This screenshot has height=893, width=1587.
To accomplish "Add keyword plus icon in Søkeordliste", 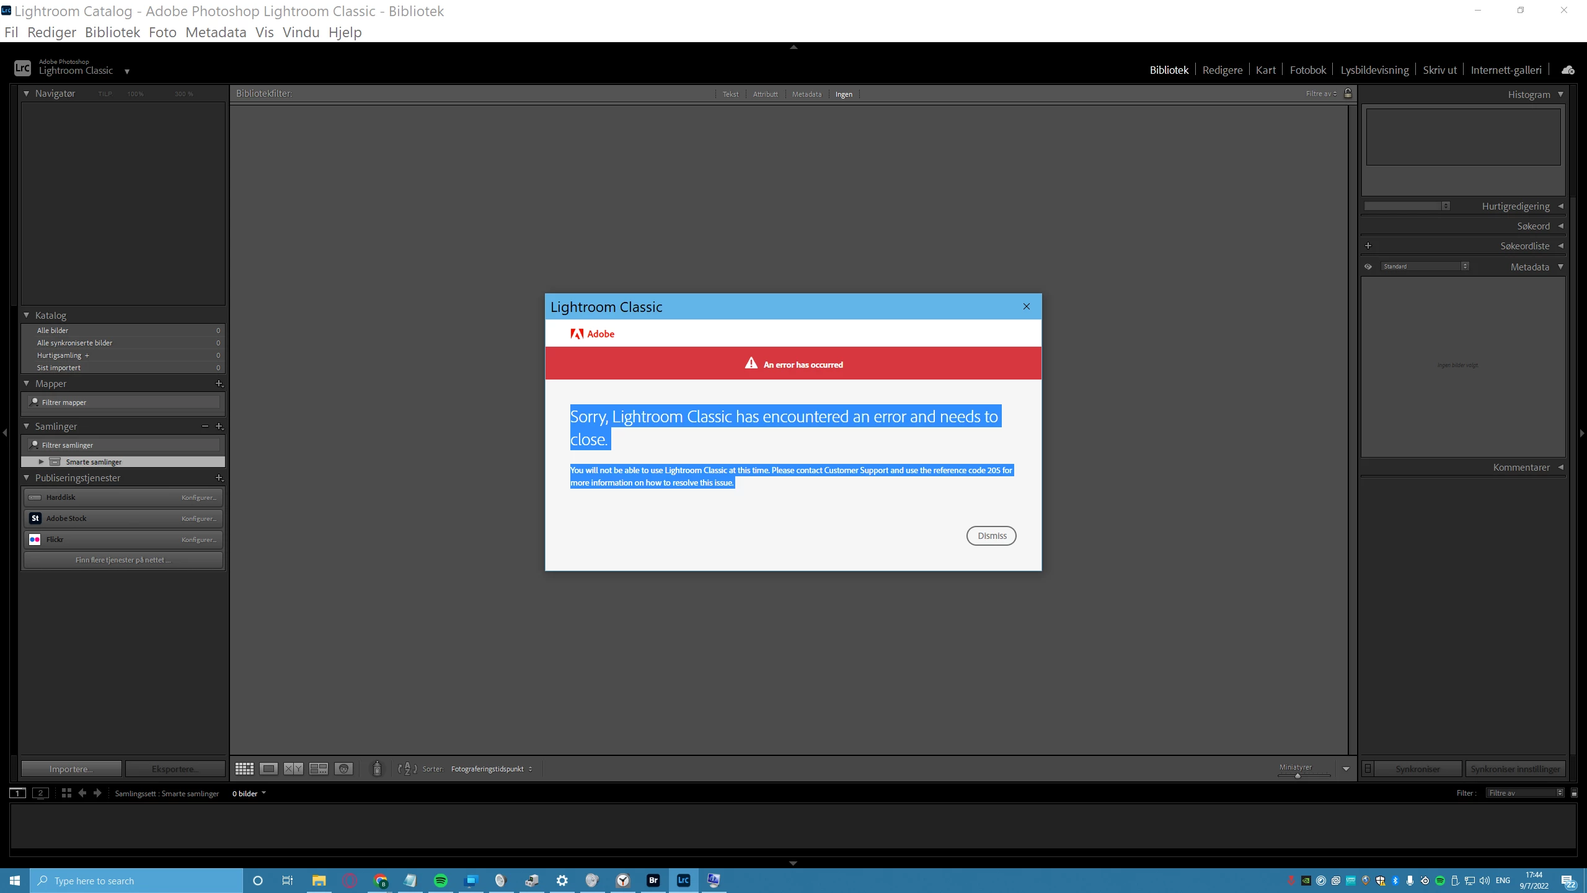I will 1368,246.
